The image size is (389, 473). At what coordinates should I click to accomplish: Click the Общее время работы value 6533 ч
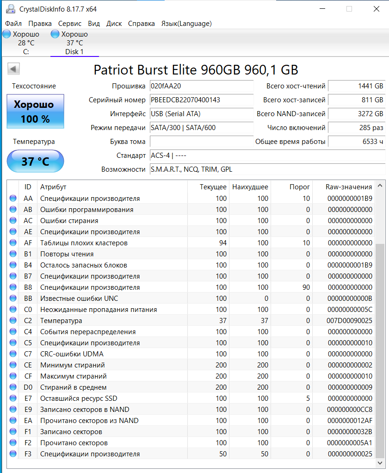click(x=357, y=142)
